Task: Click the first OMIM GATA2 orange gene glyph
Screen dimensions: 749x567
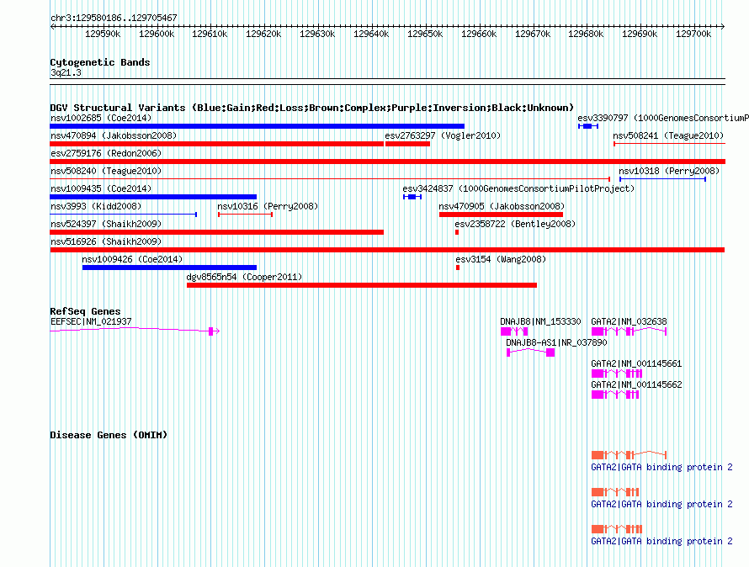Action: [629, 455]
